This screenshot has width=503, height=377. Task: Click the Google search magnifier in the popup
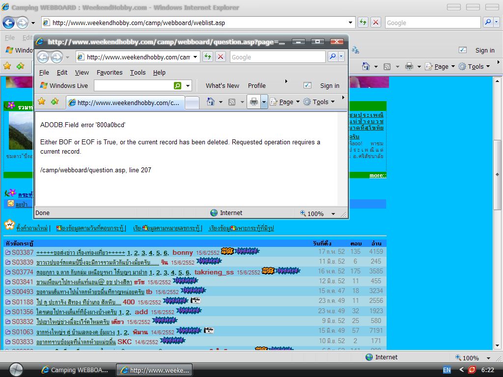pyautogui.click(x=333, y=57)
